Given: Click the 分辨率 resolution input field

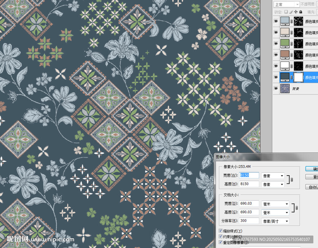Looking at the screenshot, I should pos(249,221).
